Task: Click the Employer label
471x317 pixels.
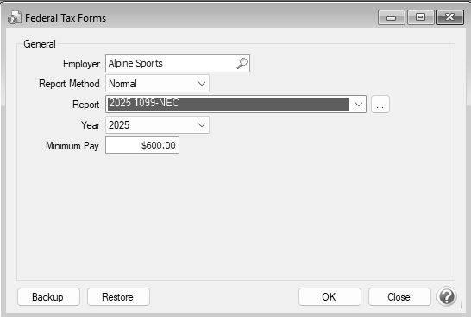Action: (81, 64)
